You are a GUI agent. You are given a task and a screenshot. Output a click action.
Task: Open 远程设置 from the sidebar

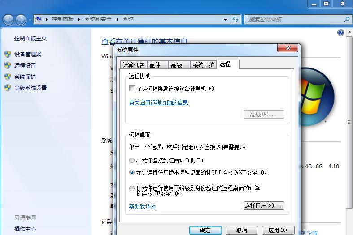pyautogui.click(x=25, y=66)
